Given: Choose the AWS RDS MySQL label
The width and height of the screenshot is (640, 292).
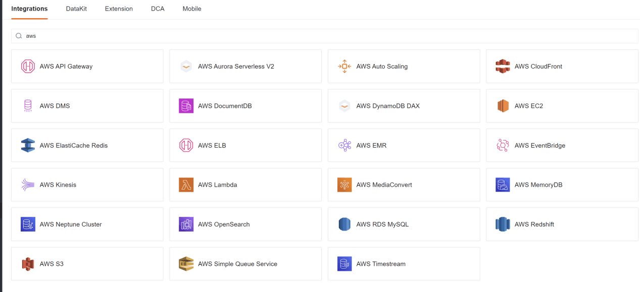Looking at the screenshot, I should coord(382,224).
